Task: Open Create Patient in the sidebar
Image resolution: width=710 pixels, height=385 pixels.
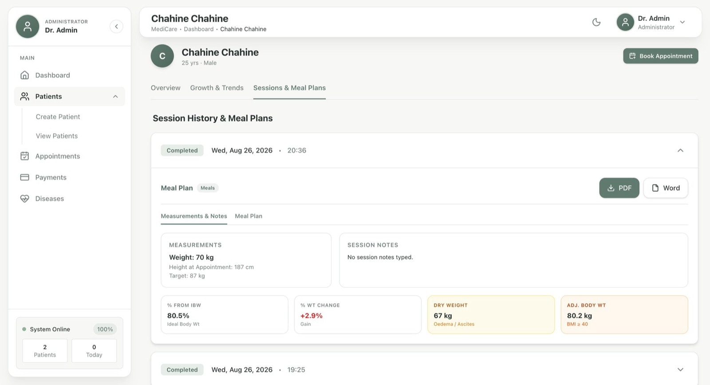Action: pyautogui.click(x=58, y=117)
